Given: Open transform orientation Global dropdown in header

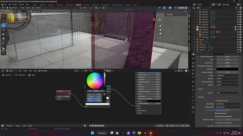Looking at the screenshot, I should tap(85, 8).
